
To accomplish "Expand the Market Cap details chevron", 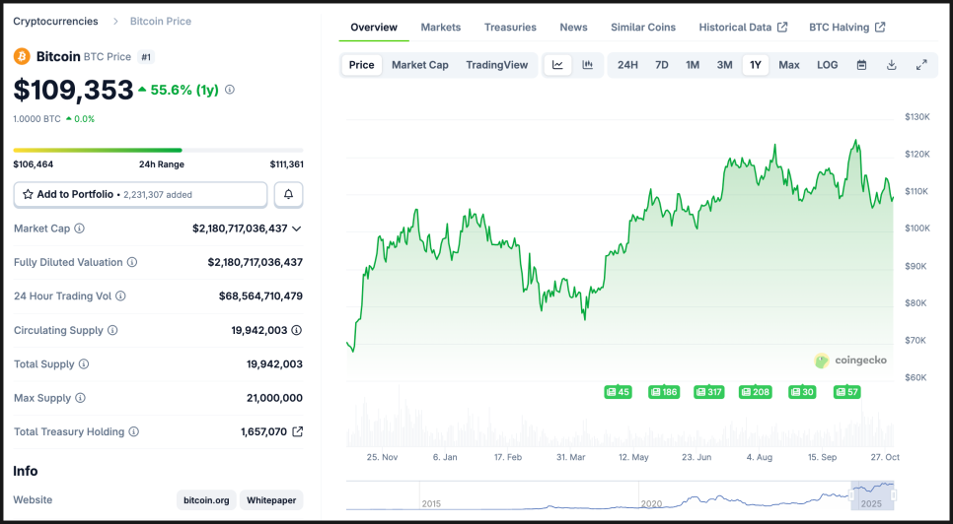I will pyautogui.click(x=296, y=229).
